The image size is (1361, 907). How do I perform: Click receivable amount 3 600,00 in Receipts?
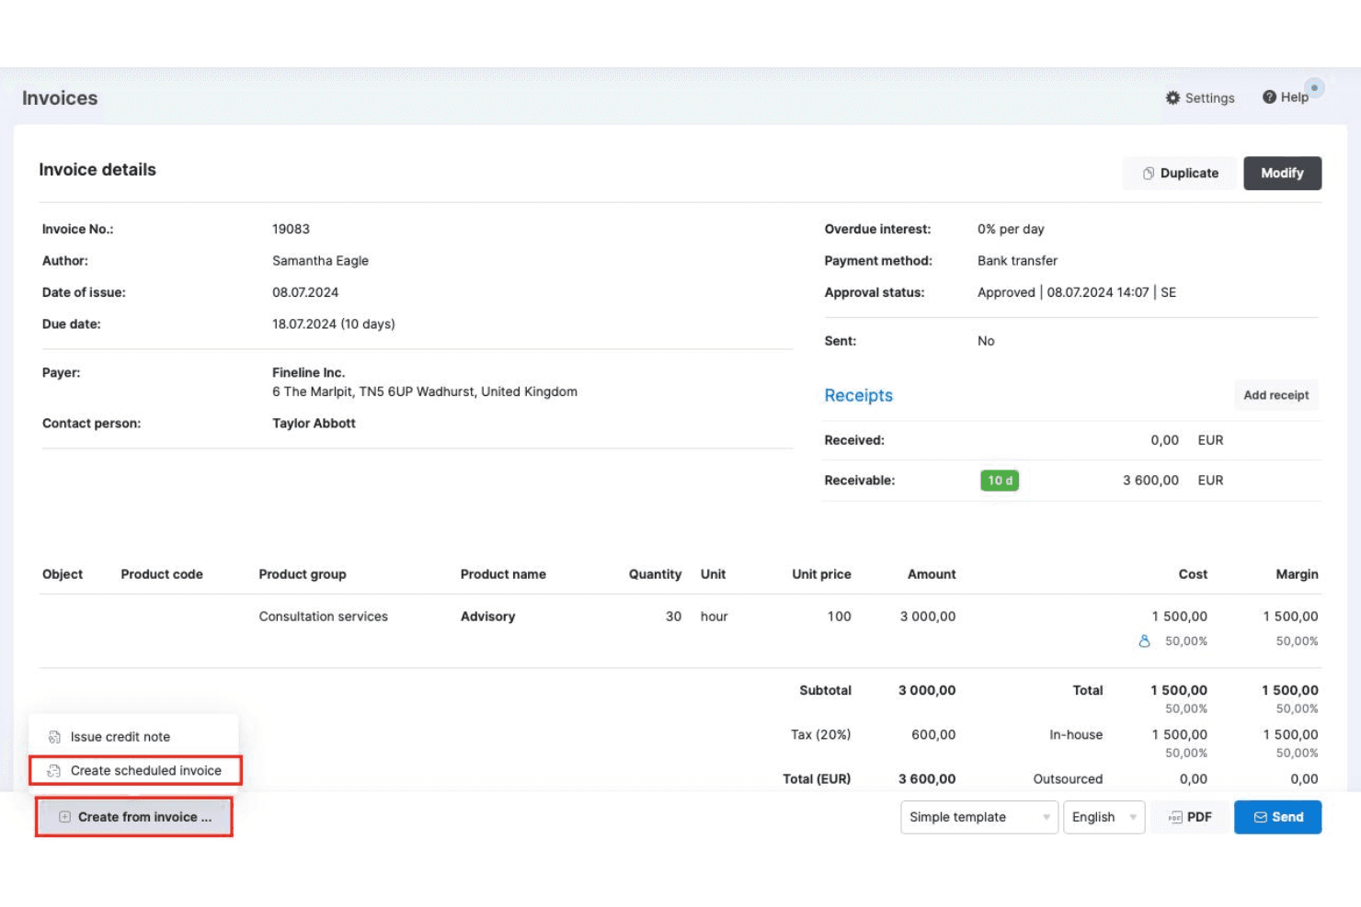pyautogui.click(x=1150, y=481)
